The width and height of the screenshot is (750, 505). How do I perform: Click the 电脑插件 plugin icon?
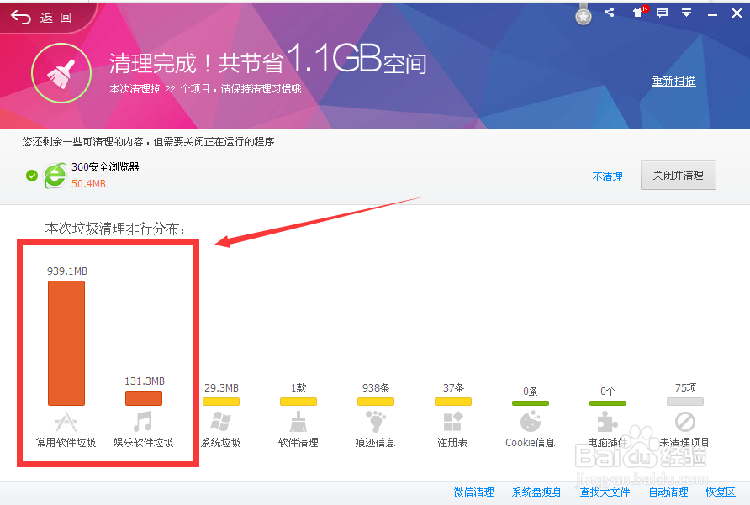pos(608,420)
